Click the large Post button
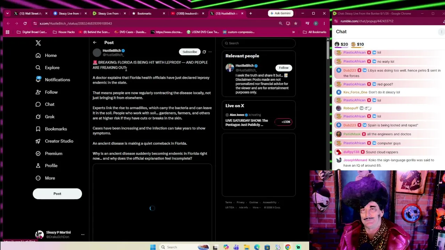 tap(57, 194)
